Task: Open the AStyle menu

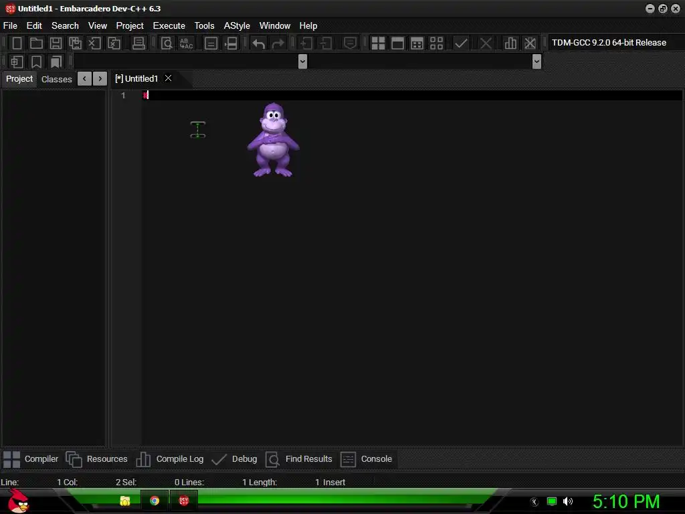Action: [237, 26]
